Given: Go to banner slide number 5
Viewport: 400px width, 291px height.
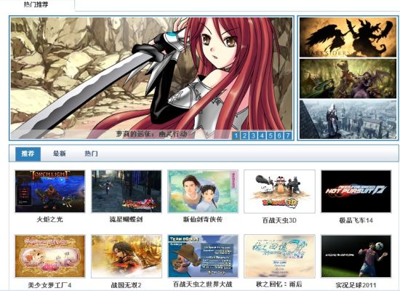Looking at the screenshot, I should click(x=271, y=135).
